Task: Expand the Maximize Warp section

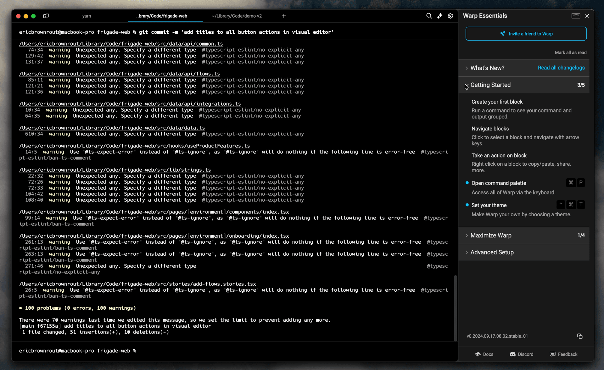Action: (524, 235)
